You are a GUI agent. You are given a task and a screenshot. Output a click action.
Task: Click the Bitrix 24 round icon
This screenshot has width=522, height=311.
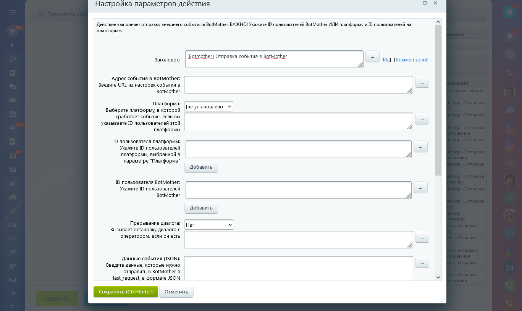click(509, 268)
